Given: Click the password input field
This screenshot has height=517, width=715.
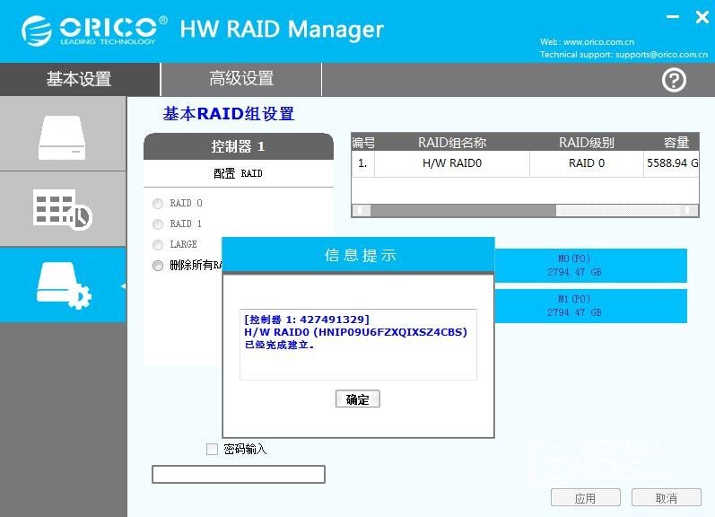Looking at the screenshot, I should (239, 474).
